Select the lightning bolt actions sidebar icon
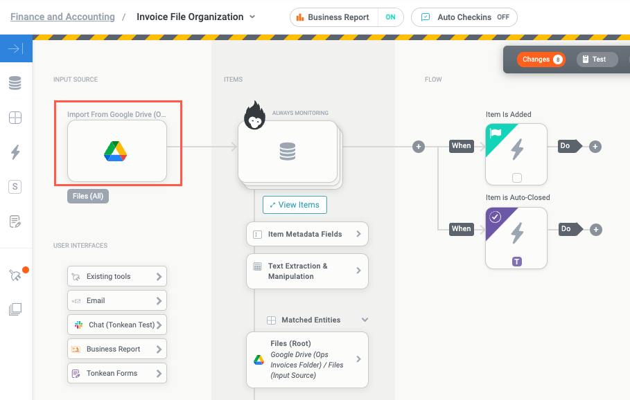Viewport: 630px width, 400px height. click(15, 152)
